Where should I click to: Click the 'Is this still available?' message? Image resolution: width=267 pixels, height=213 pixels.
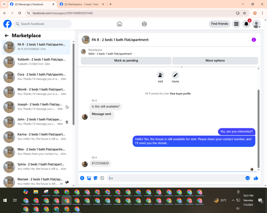click(106, 106)
